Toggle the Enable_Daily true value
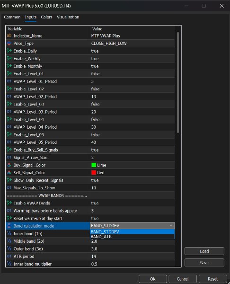 pos(95,51)
